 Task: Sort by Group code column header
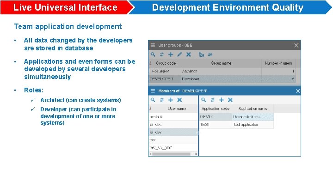tap(166, 63)
